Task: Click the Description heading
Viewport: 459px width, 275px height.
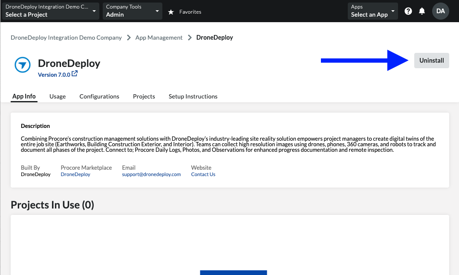Action: 35,126
